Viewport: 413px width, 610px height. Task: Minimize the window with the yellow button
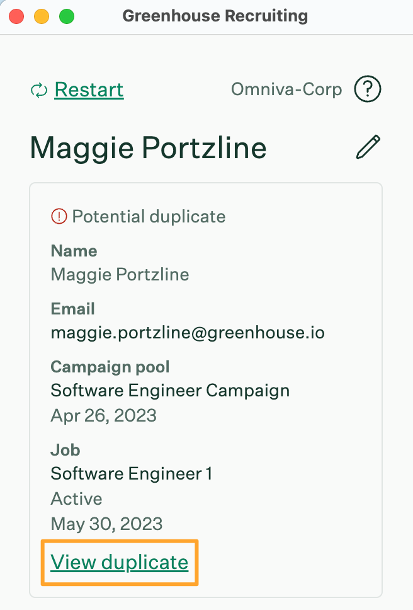coord(42,16)
